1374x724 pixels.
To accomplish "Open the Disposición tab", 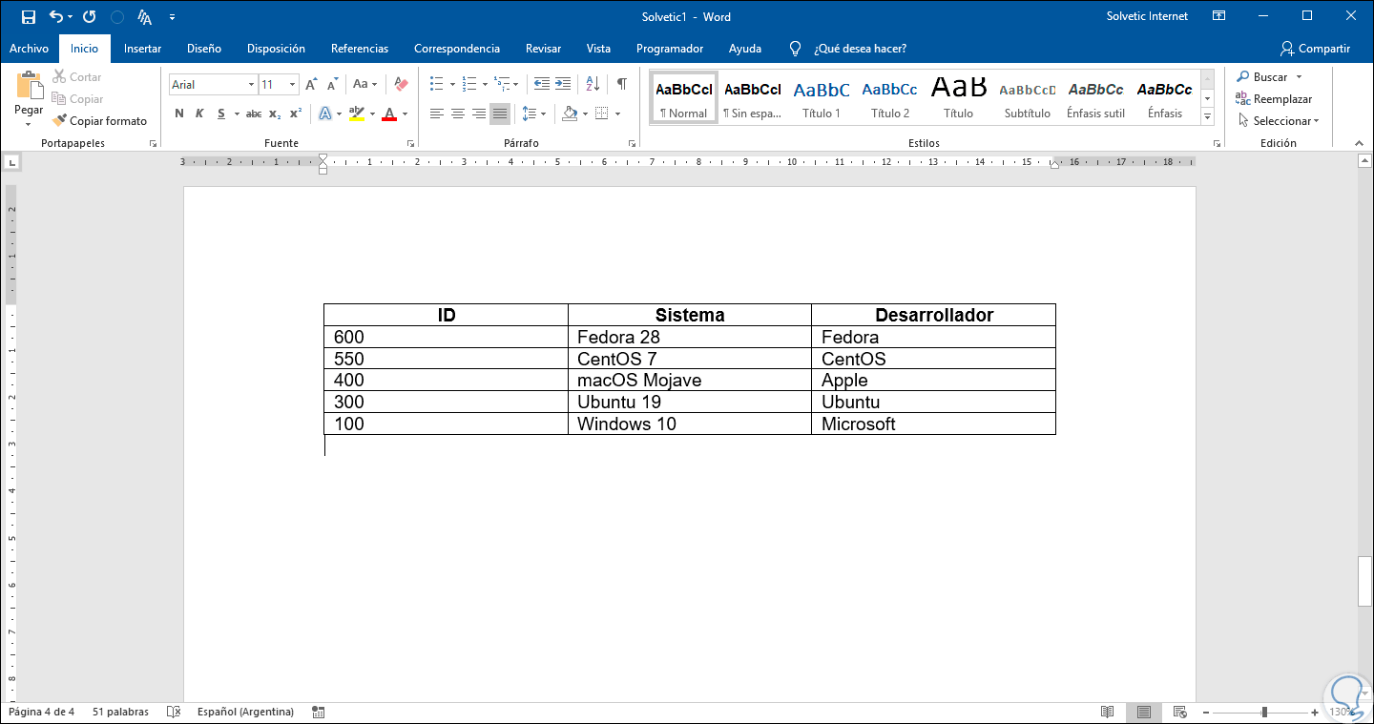I will [x=276, y=49].
